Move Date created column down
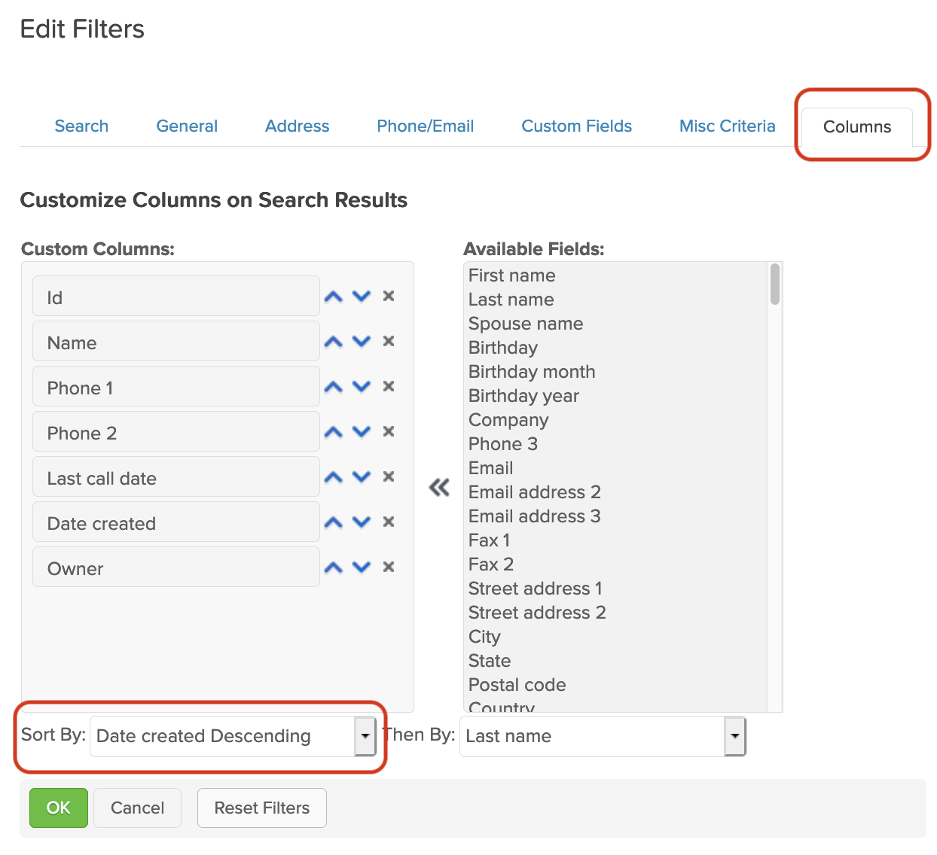The image size is (937, 855). (362, 522)
